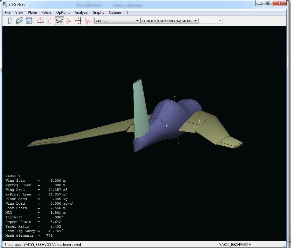
Task: Open the Polars menu
Action: (x=46, y=13)
